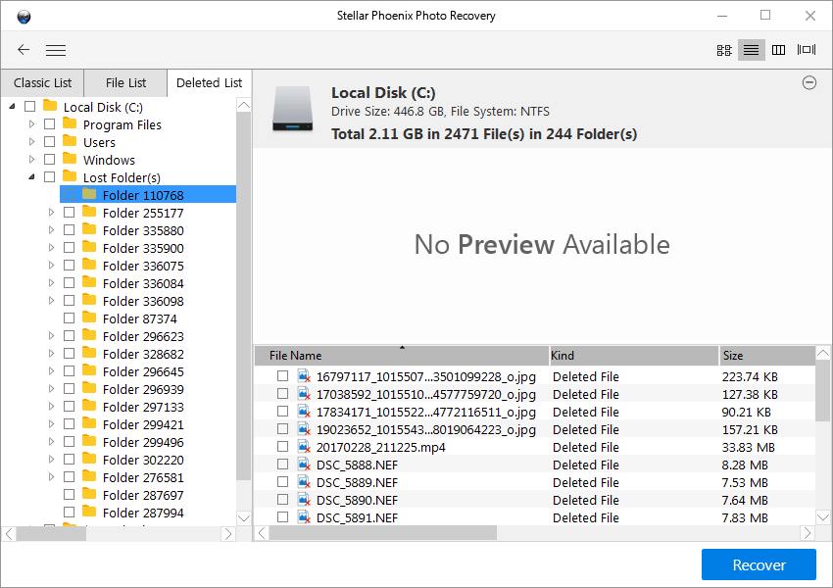Click file icon of 20170228_211225.mp4
The image size is (833, 588).
tap(304, 447)
